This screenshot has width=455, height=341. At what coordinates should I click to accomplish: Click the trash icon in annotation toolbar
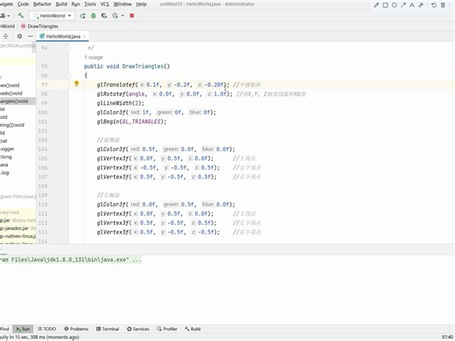tap(443, 5)
